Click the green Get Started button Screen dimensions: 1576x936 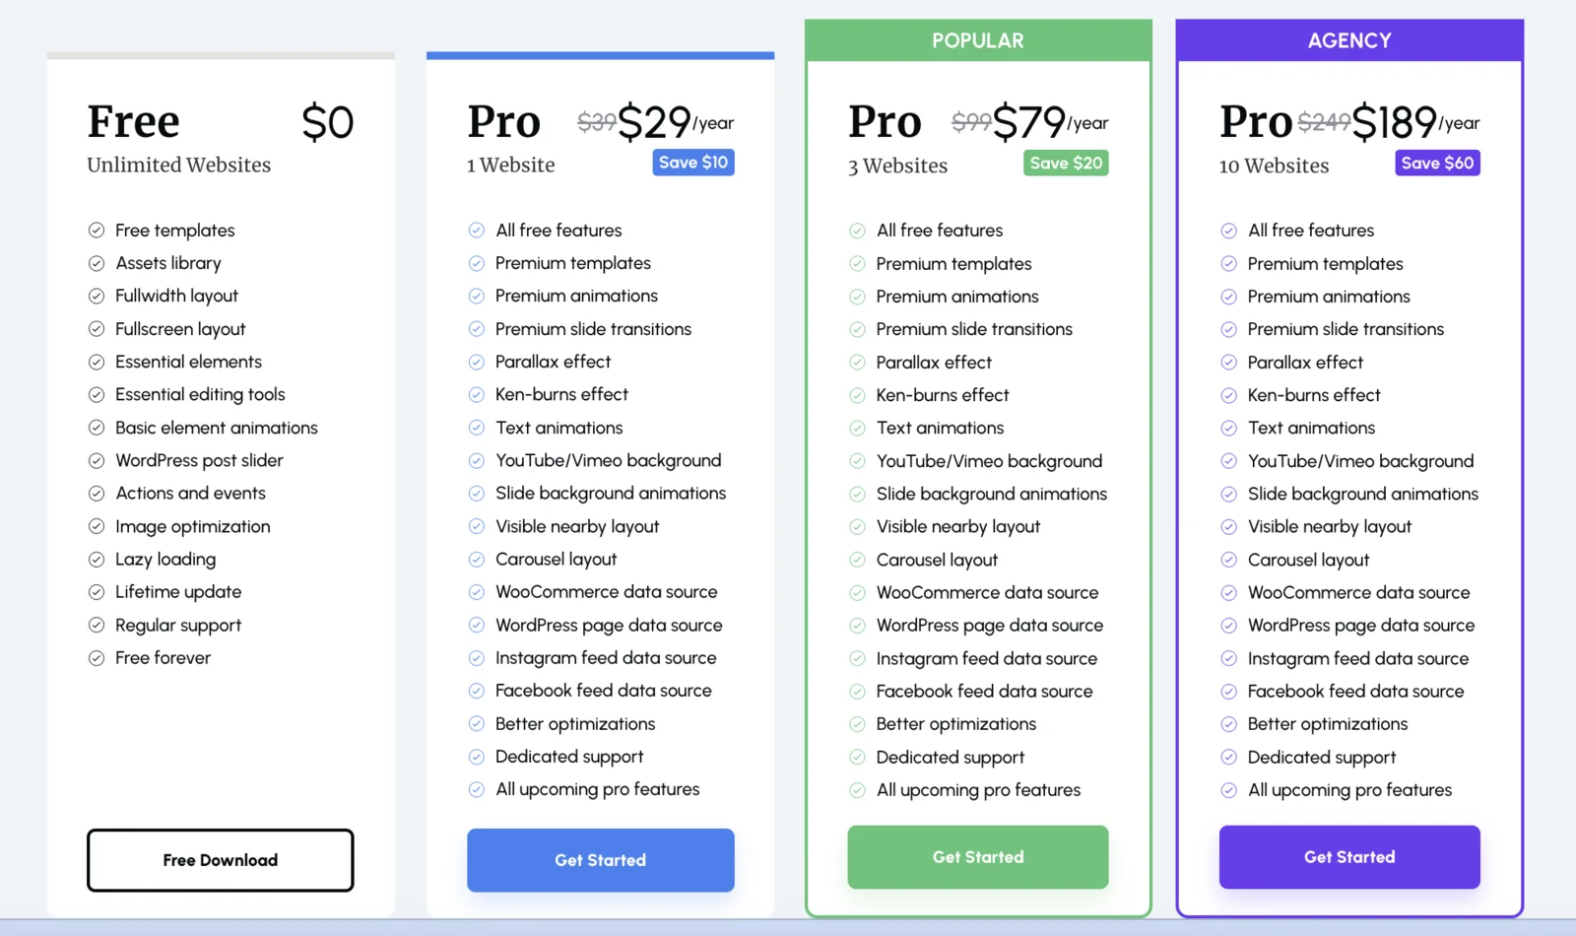pyautogui.click(x=977, y=857)
